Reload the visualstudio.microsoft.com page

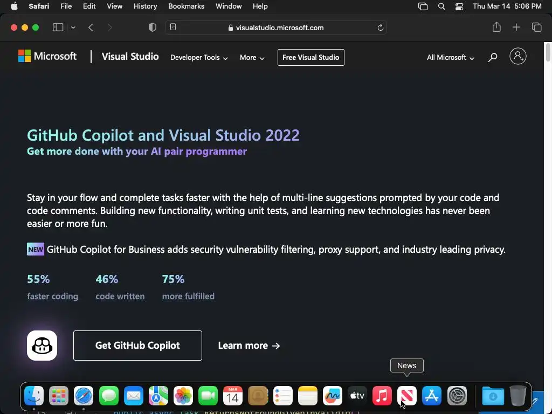[380, 27]
